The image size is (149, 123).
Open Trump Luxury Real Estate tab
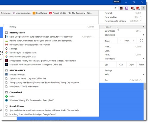coord(51,82)
